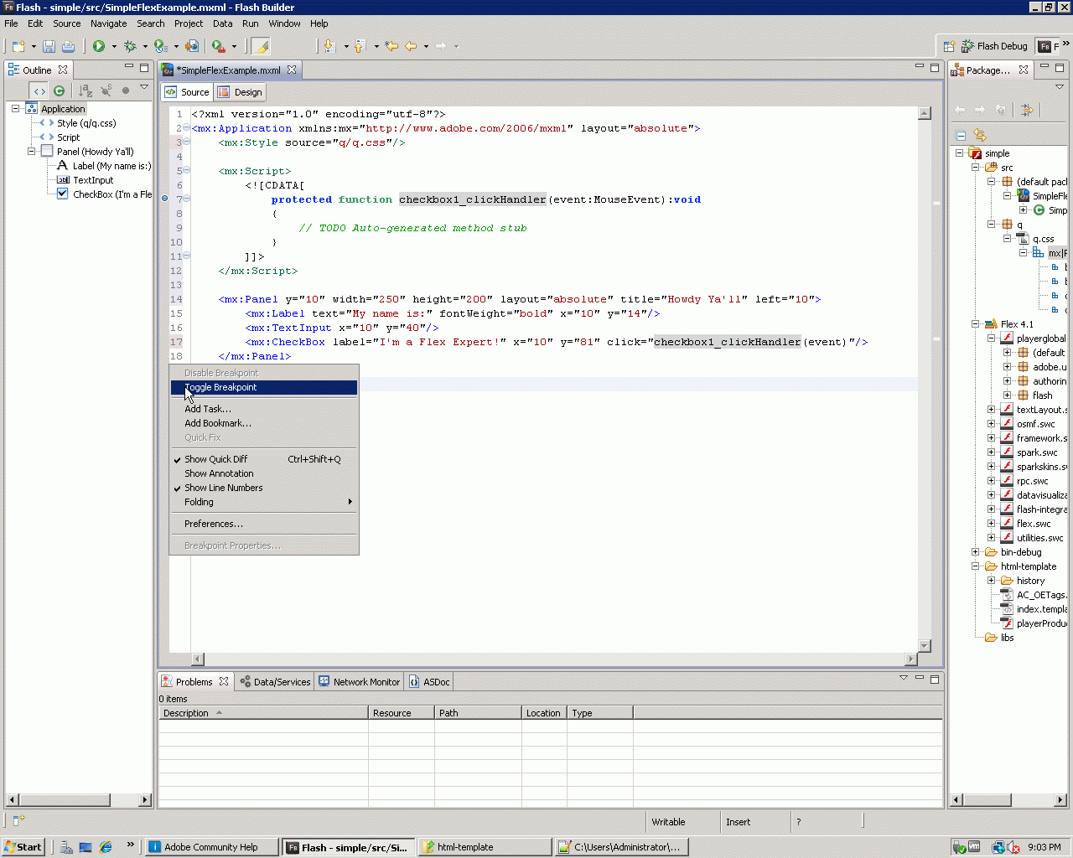Viewport: 1073px width, 858px height.
Task: Click the editor horizontal scrollbar
Action: click(554, 659)
